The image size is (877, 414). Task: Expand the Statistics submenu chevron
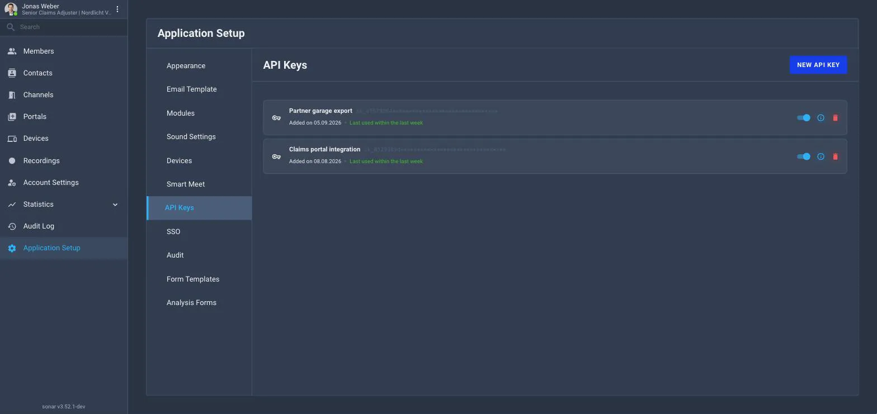pos(115,204)
